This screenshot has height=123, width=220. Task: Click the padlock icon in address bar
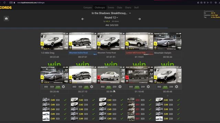coord(14,3)
